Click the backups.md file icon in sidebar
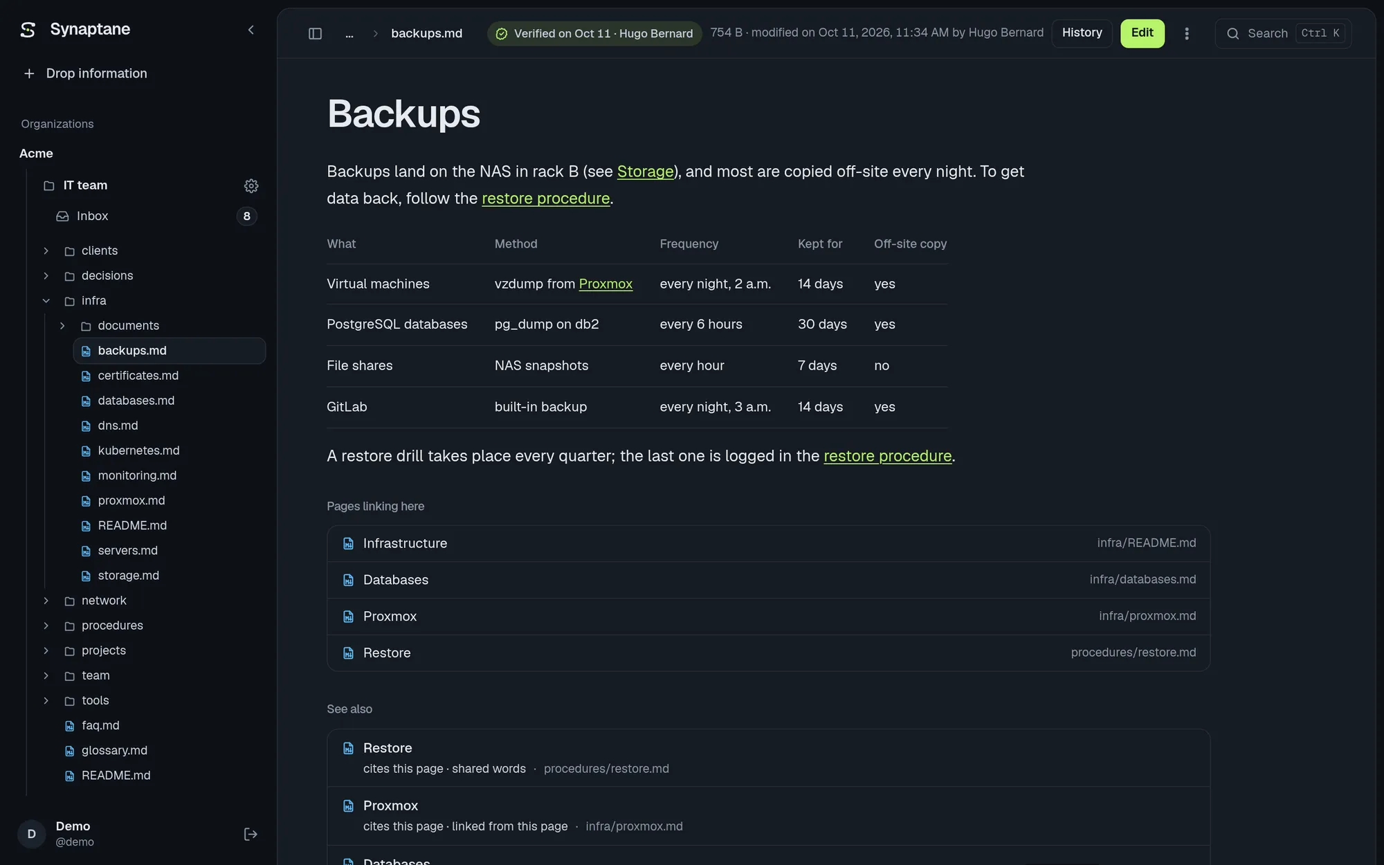 click(86, 351)
